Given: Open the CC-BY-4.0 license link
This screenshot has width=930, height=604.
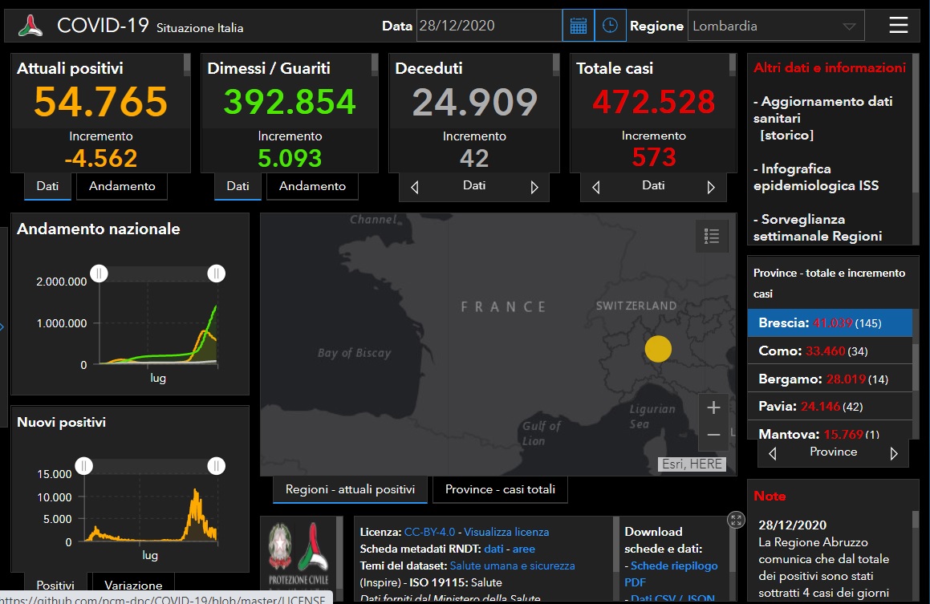Looking at the screenshot, I should pos(429,532).
